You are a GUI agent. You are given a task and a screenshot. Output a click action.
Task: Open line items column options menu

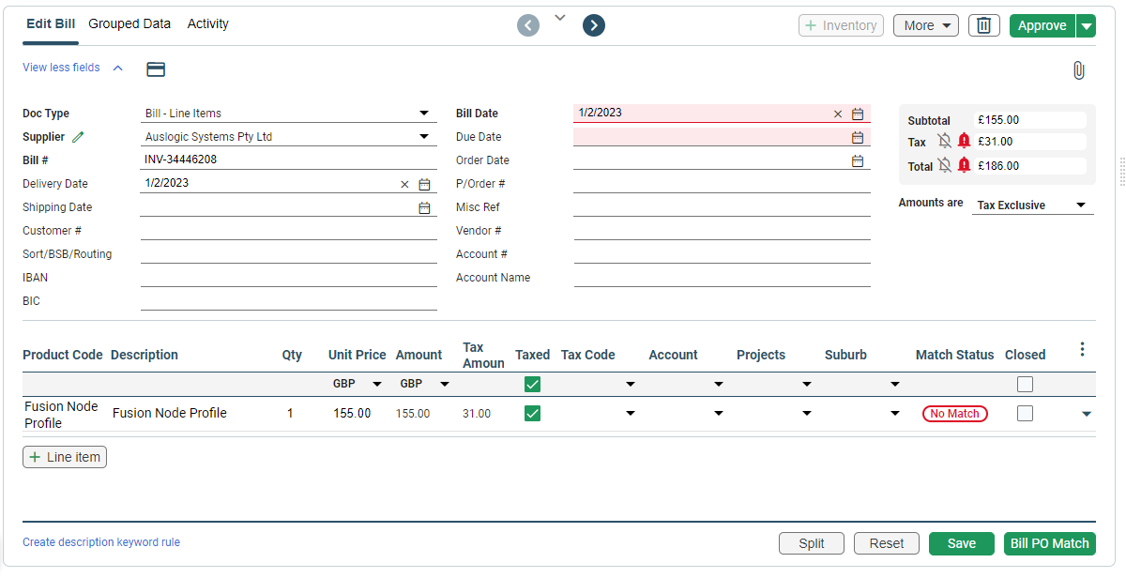click(x=1082, y=349)
